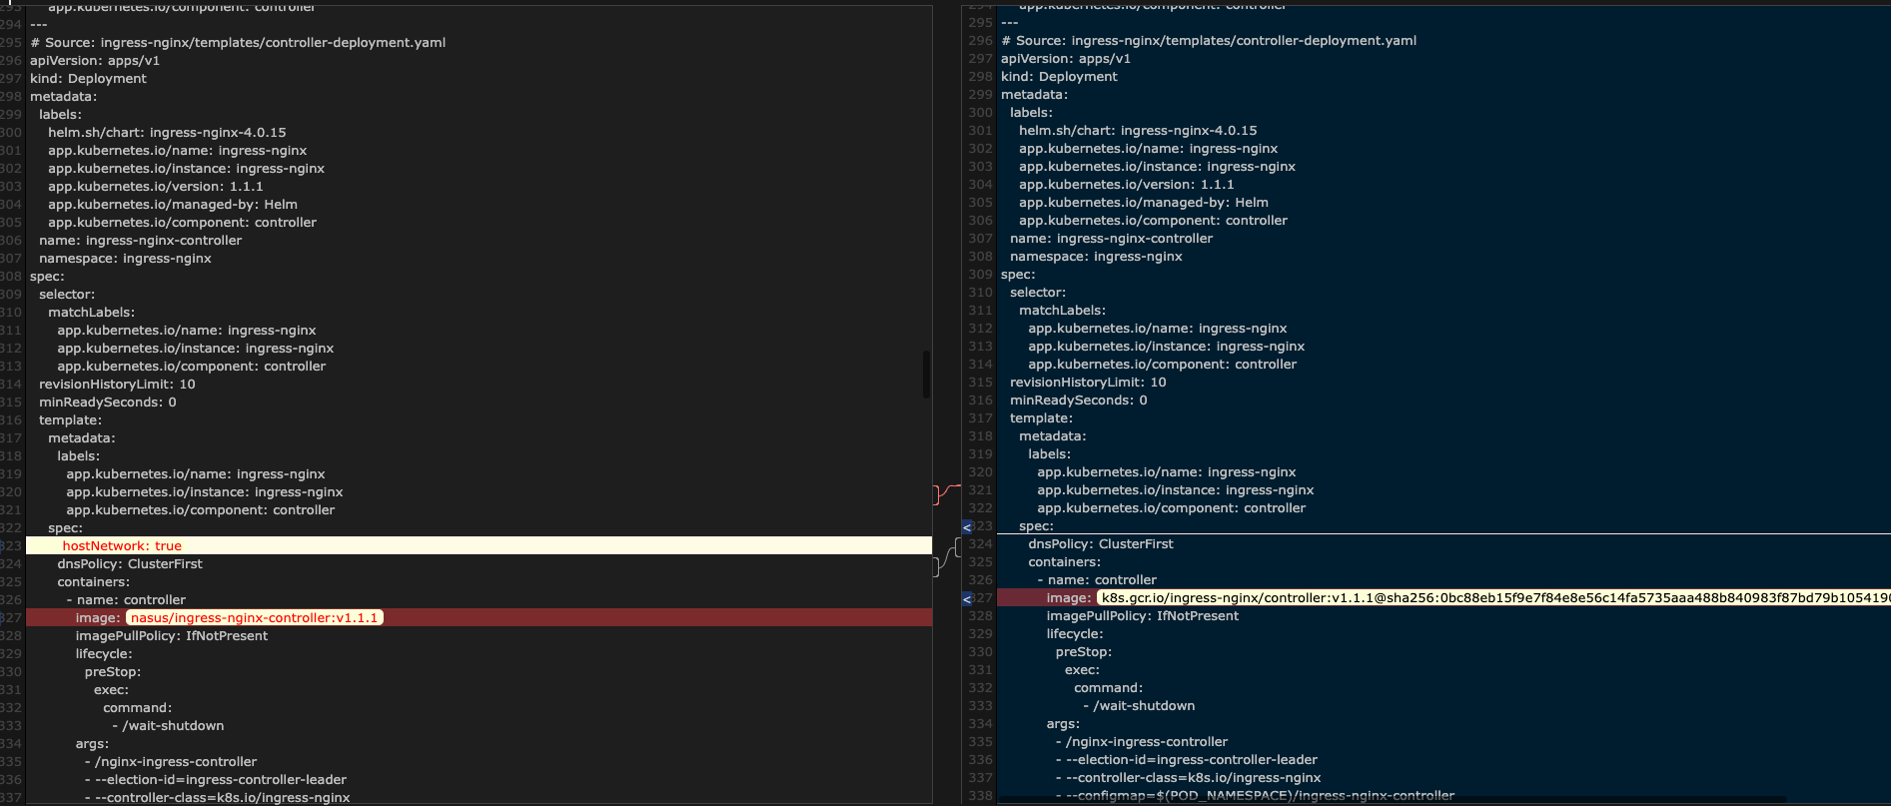Click 'kind: Deployment' line in left pane
The height and width of the screenshot is (806, 1891).
click(x=88, y=79)
